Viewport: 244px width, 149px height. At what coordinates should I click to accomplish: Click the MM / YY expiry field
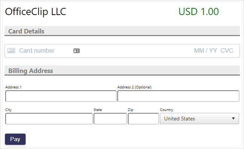pyautogui.click(x=206, y=50)
